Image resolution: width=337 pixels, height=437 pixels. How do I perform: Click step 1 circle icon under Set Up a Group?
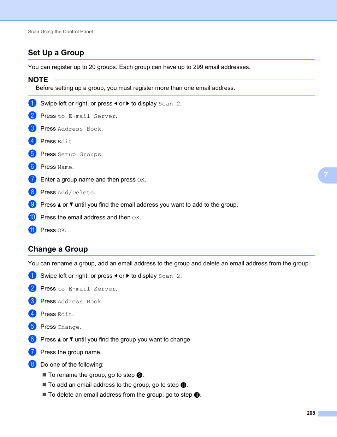[32, 103]
